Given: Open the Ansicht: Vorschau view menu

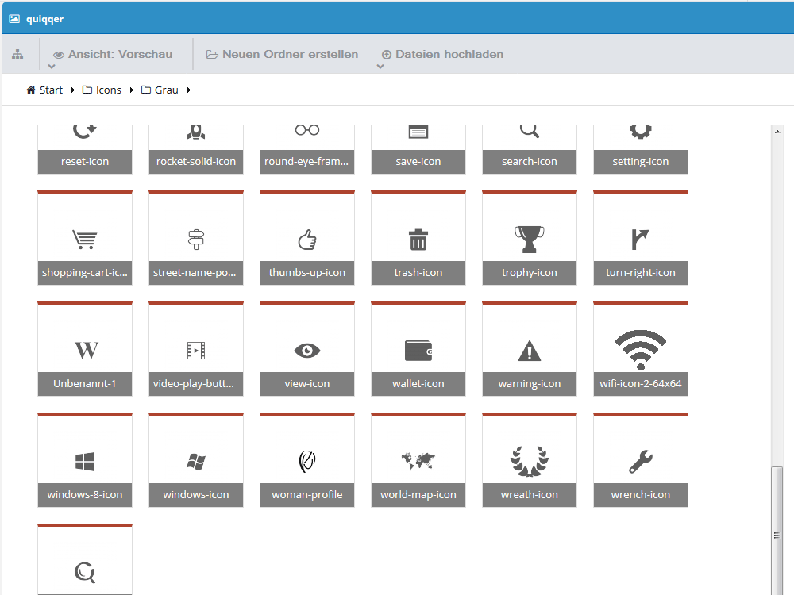Looking at the screenshot, I should click(x=113, y=54).
